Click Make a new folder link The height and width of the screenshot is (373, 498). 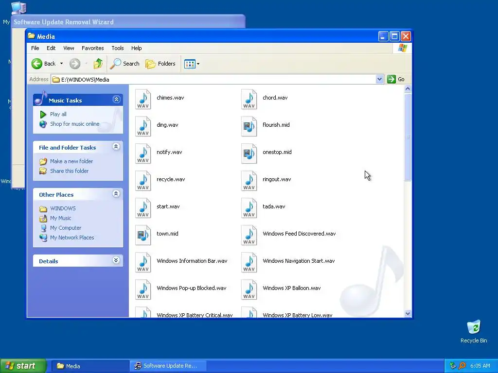(71, 161)
